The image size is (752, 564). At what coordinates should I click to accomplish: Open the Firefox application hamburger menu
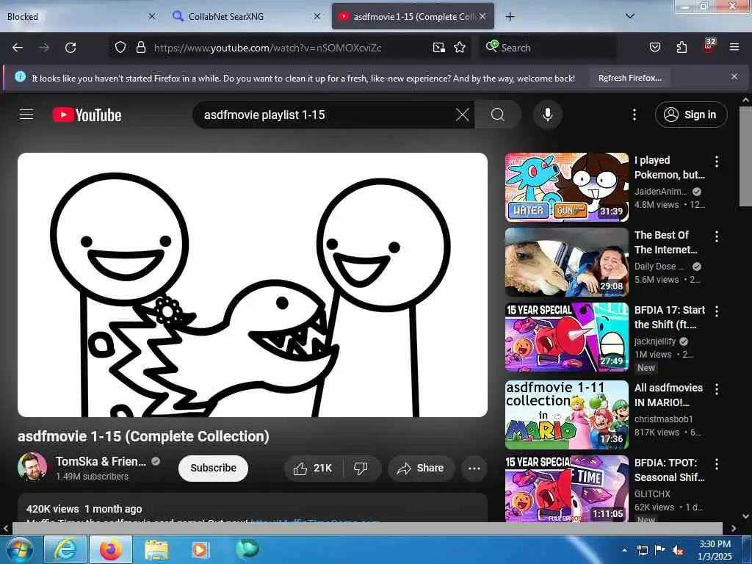click(734, 47)
